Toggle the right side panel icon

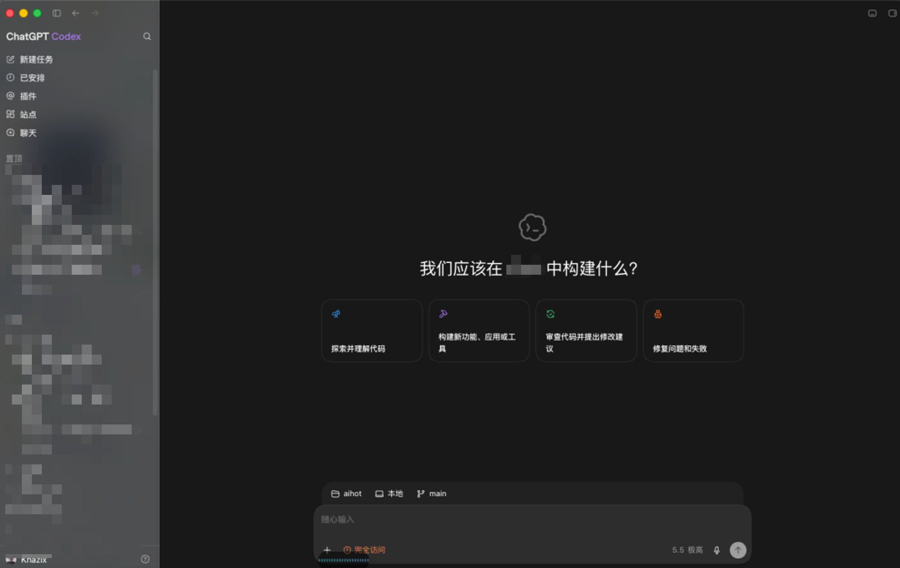tap(892, 13)
